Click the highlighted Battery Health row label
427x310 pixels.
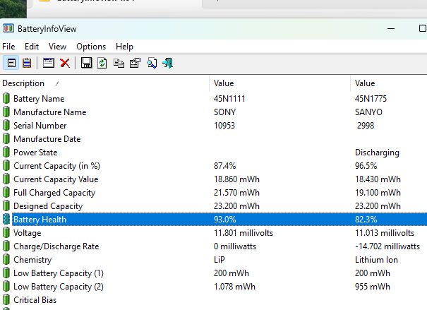[40, 220]
